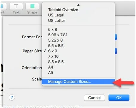Image resolution: width=136 pixels, height=108 pixels.
Task: Choose US Letter paper size
Action: 78,20
